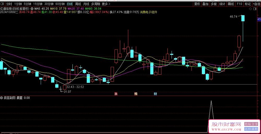
Task: Click the 幅2.99(7.04%) change value
Action: 99,12
